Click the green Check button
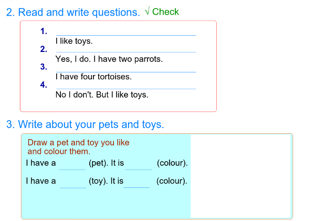The height and width of the screenshot is (221, 315). click(162, 12)
